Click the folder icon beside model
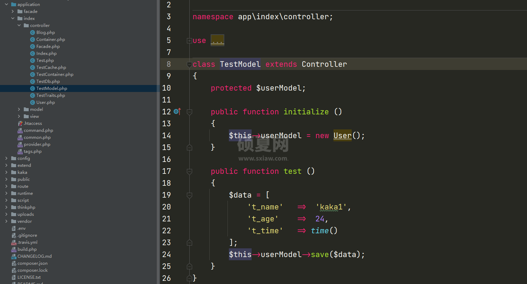Viewport: 527px width, 284px height. point(26,109)
